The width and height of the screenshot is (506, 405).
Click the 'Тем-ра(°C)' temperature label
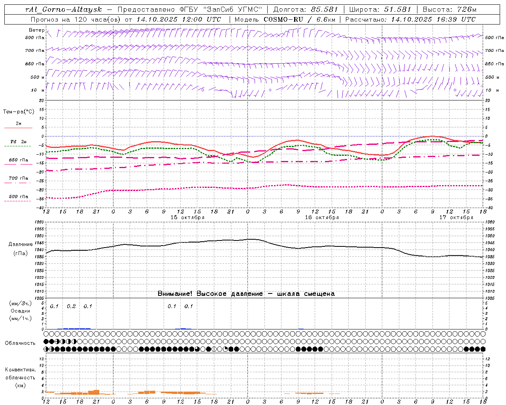19,112
